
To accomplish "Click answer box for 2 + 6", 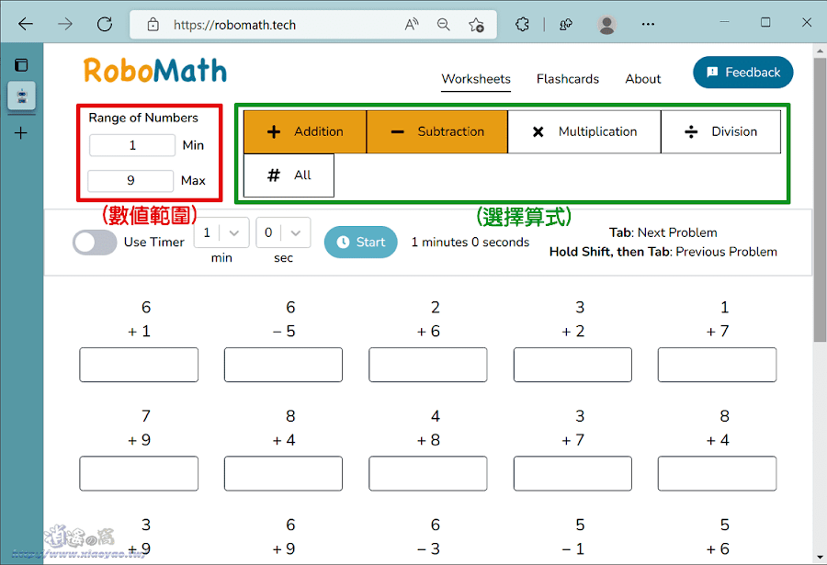I will click(427, 365).
